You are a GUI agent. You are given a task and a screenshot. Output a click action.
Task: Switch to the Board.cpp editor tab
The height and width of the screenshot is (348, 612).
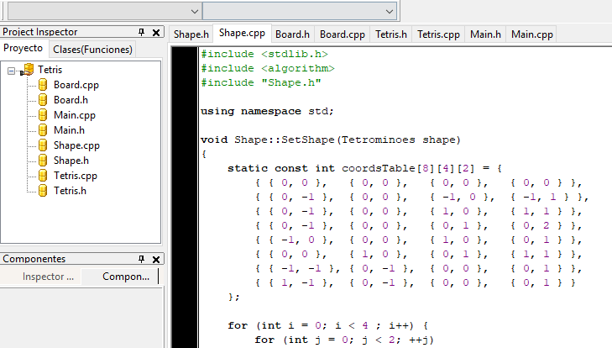343,34
